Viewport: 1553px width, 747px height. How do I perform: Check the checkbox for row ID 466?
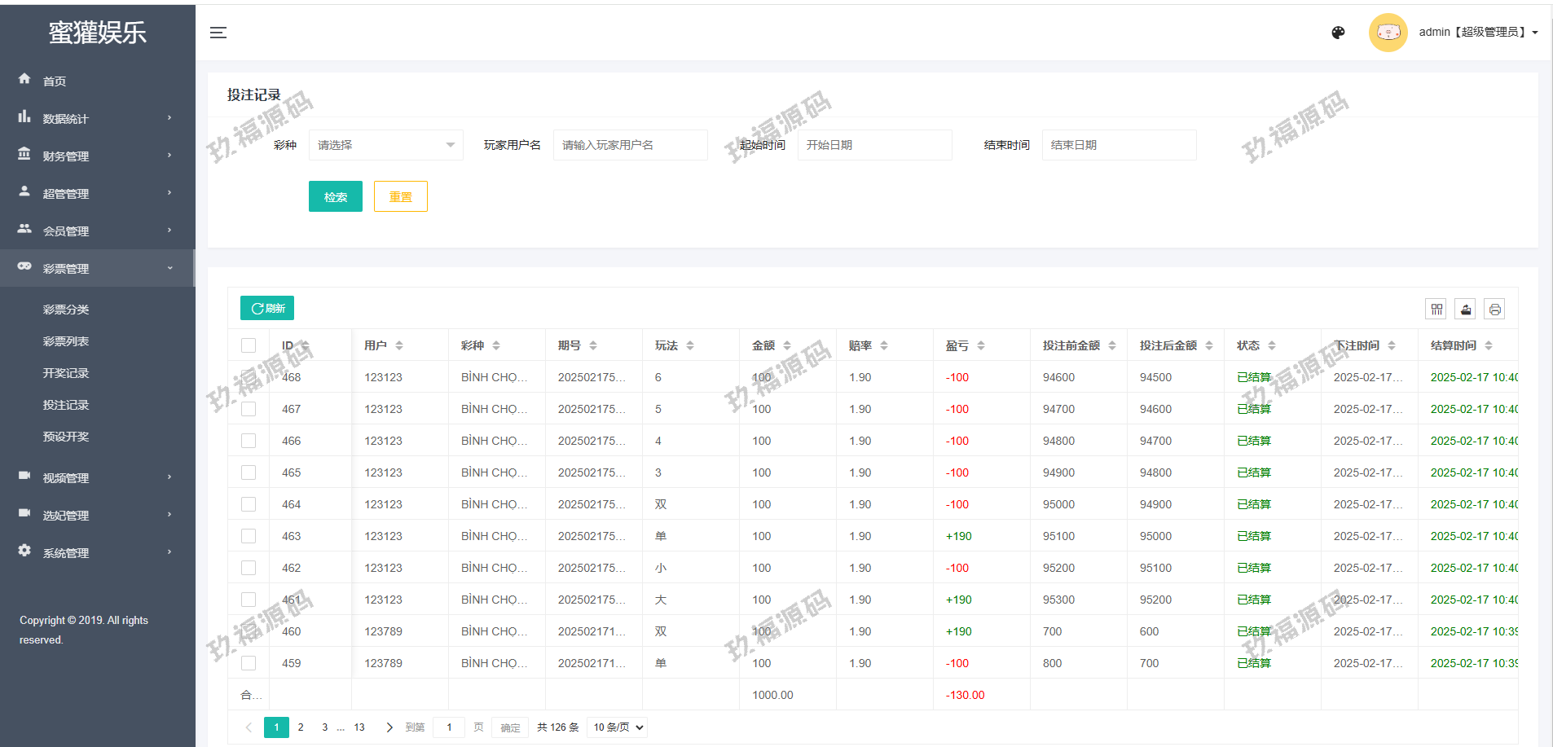[x=249, y=441]
